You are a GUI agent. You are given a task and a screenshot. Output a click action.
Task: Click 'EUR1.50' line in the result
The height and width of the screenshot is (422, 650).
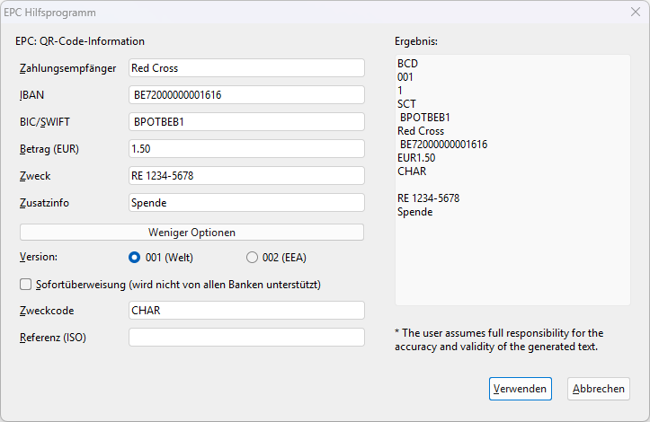(x=416, y=158)
